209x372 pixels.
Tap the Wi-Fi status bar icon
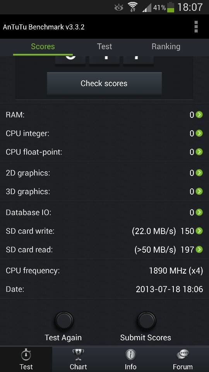[133, 7]
